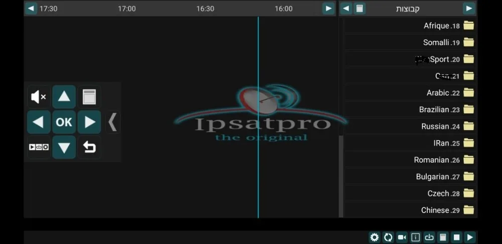The height and width of the screenshot is (244, 502).
Task: Open the Brazilian group folder
Action: click(x=410, y=109)
